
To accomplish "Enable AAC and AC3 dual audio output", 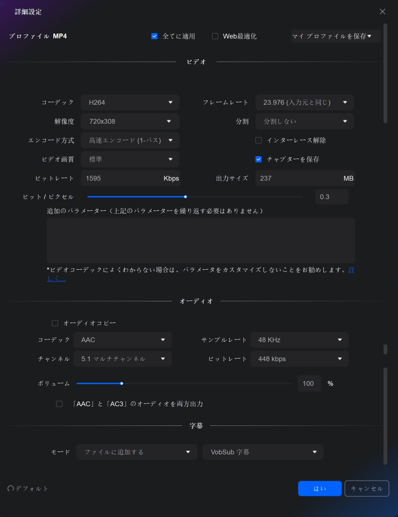I will click(59, 404).
